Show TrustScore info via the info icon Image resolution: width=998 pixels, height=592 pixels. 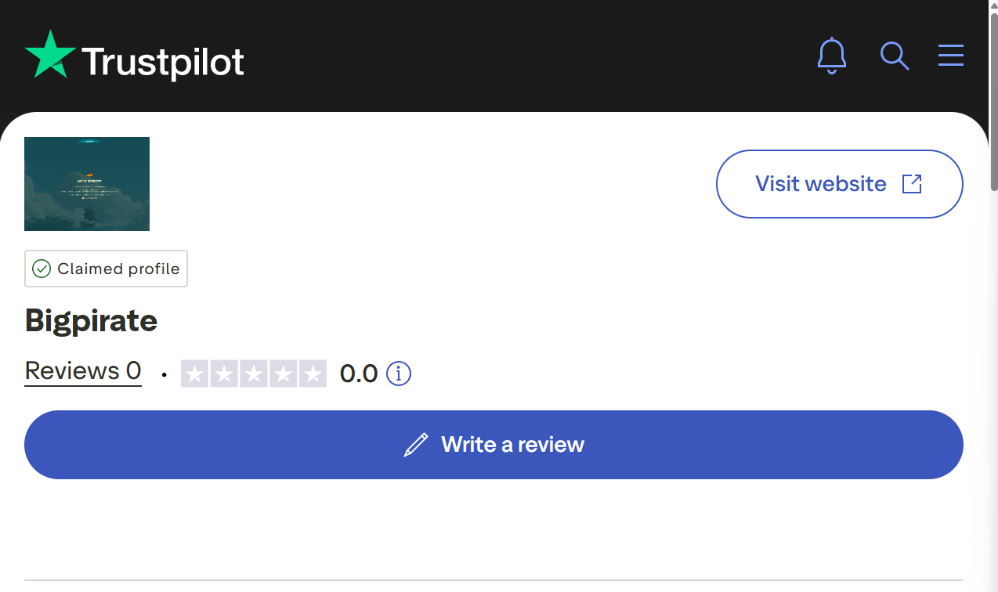click(x=399, y=374)
